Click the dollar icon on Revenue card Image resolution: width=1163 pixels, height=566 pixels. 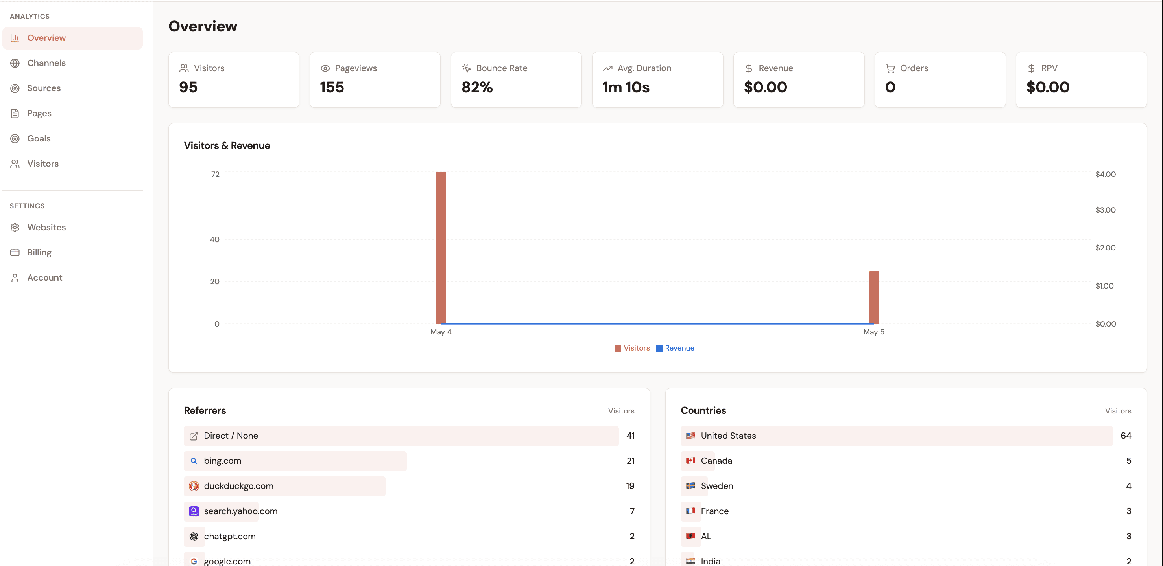749,68
